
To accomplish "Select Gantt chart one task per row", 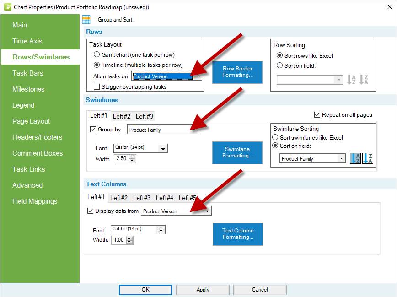I will [x=97, y=54].
